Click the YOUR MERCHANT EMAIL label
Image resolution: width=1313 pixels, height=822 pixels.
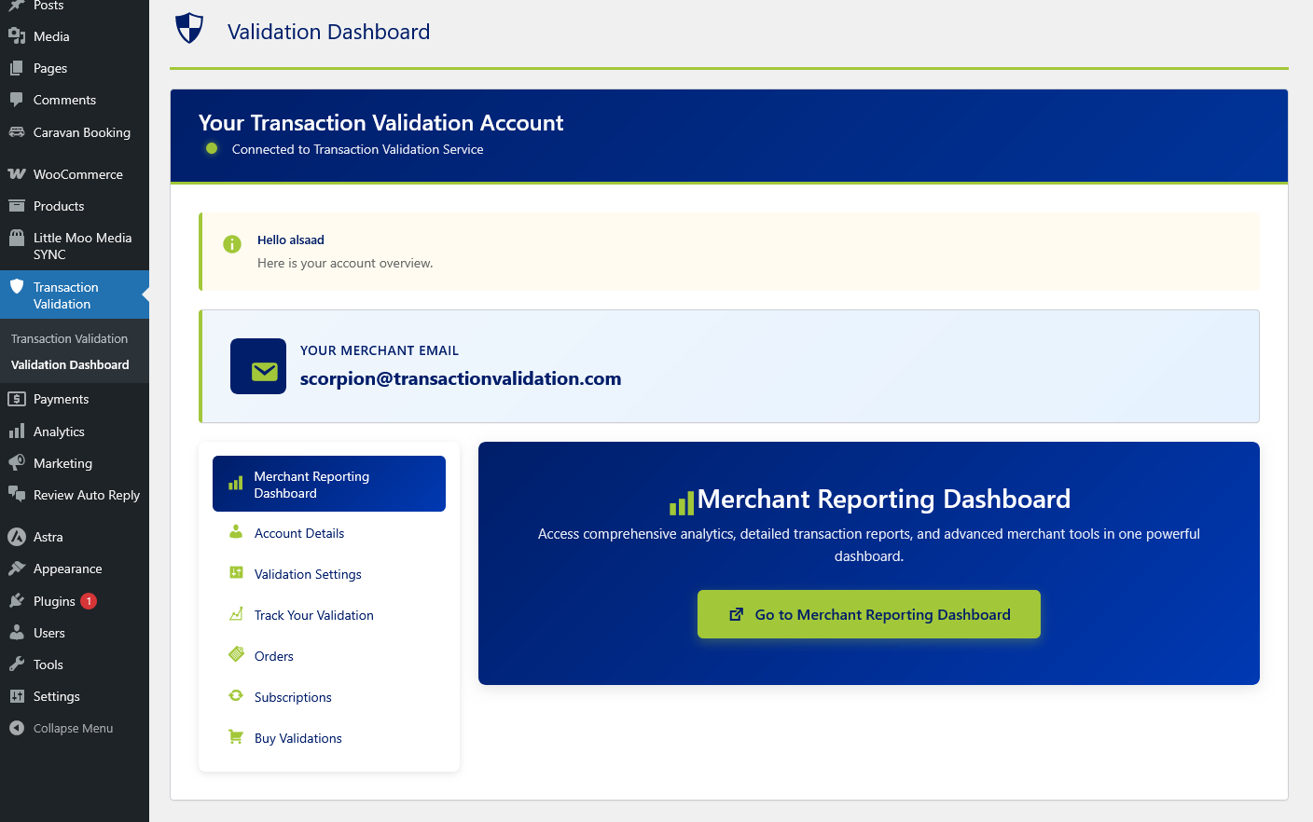(380, 350)
